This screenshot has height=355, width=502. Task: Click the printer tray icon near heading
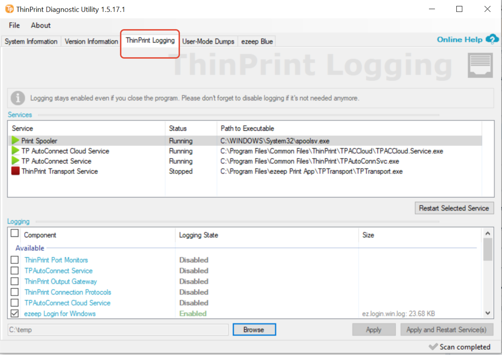coord(480,65)
